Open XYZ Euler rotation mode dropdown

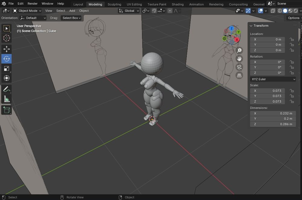point(273,79)
